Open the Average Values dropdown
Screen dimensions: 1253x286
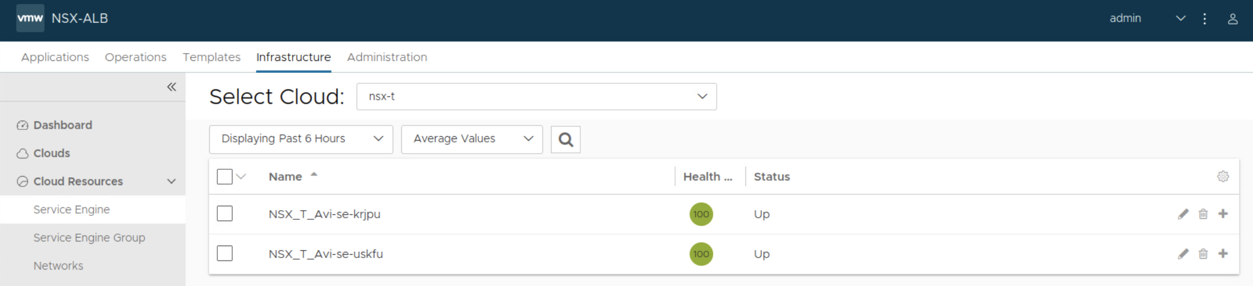click(472, 139)
